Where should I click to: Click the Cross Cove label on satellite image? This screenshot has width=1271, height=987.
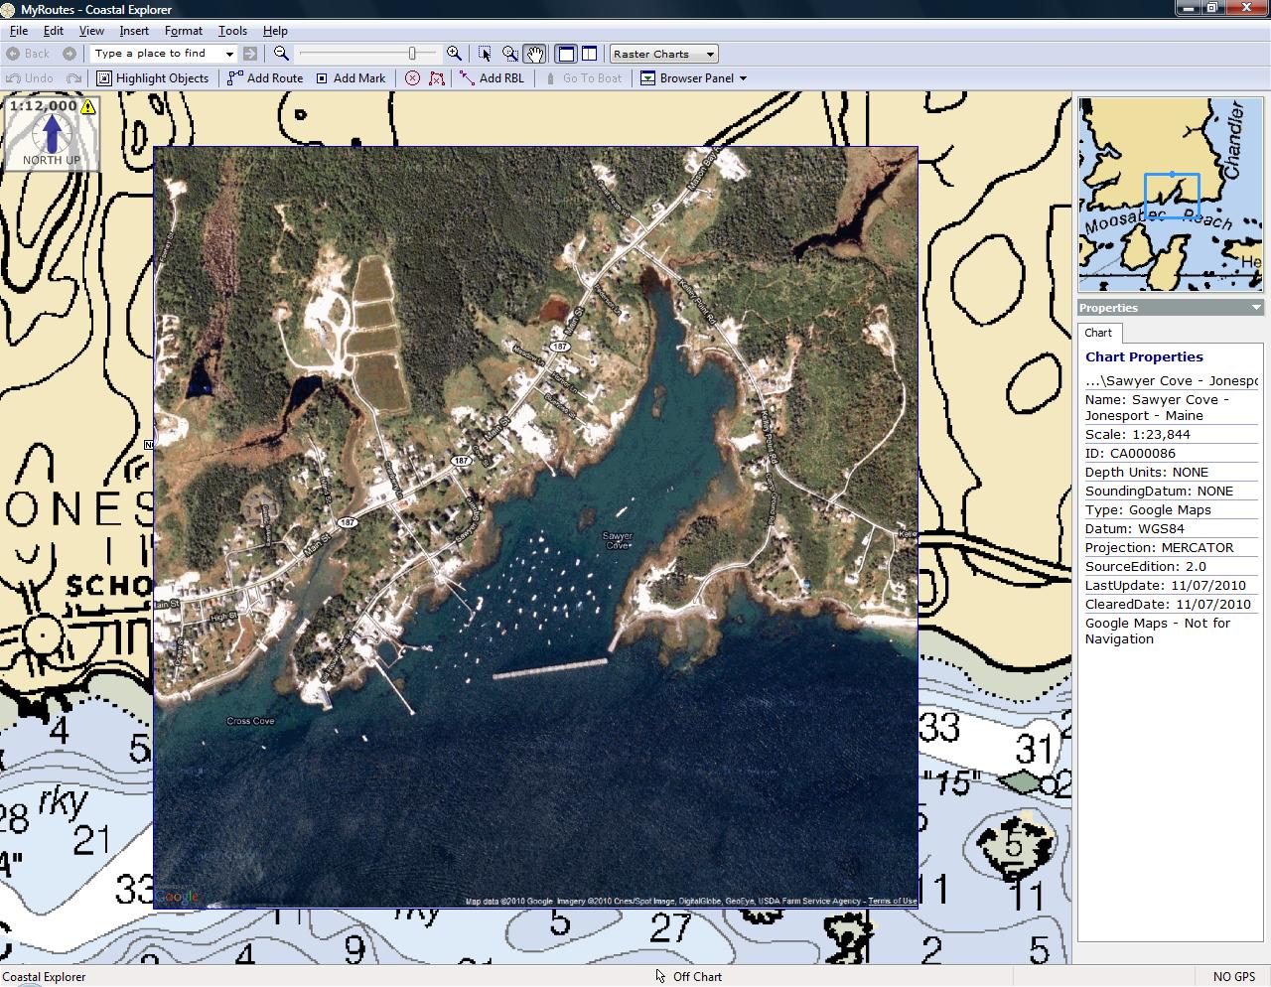click(x=250, y=721)
